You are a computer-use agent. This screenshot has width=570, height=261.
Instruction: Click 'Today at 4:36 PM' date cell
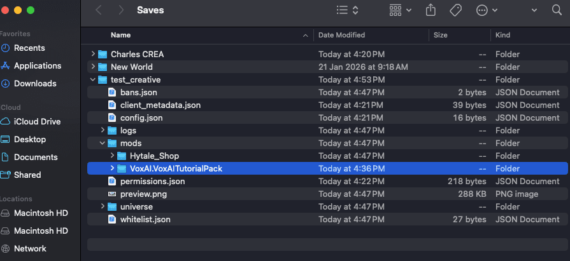[x=352, y=168]
